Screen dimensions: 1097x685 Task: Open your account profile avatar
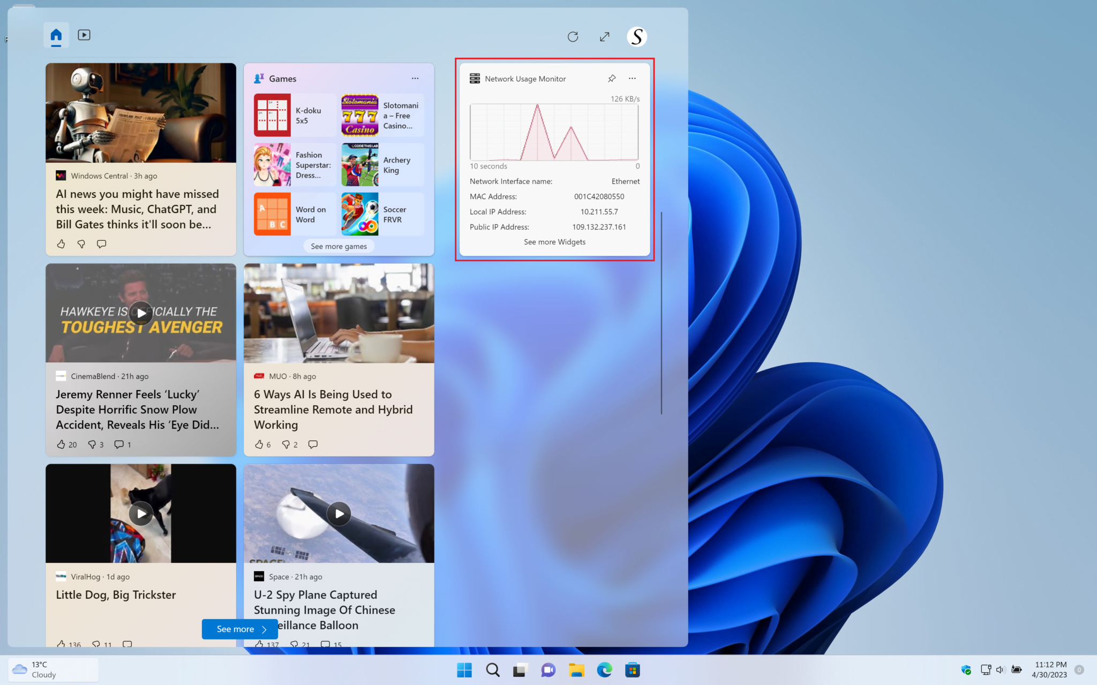636,36
